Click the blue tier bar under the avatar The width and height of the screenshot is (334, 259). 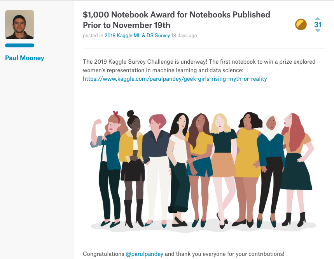19,45
